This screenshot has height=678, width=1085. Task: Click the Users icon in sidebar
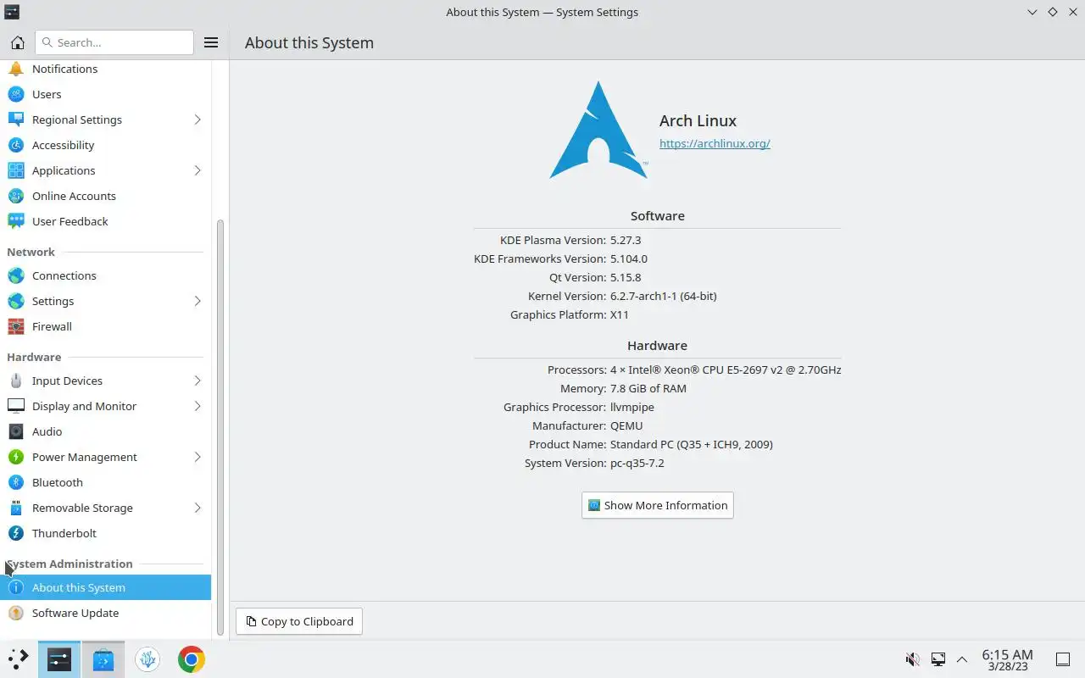click(x=15, y=94)
